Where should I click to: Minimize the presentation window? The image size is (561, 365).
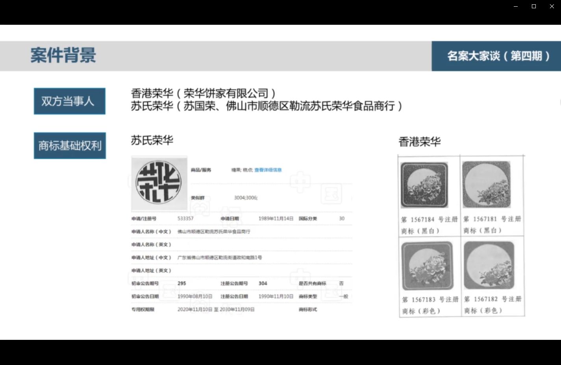pos(516,6)
